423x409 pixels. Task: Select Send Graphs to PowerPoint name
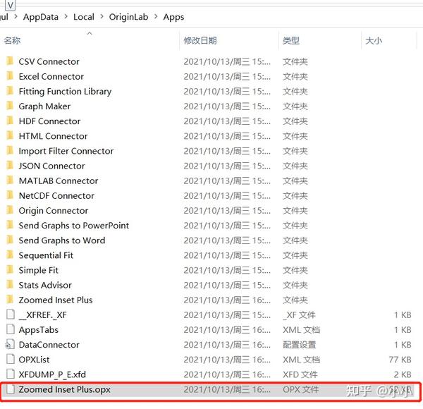[x=73, y=226]
